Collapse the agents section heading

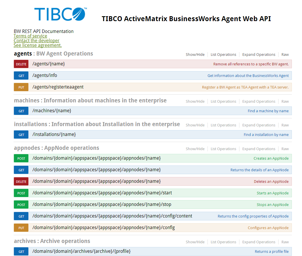[53, 54]
